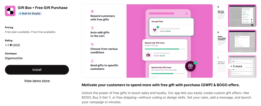Open Define your unique conditions thumbnail
Screen dimensions: 261x106
click(x=236, y=41)
